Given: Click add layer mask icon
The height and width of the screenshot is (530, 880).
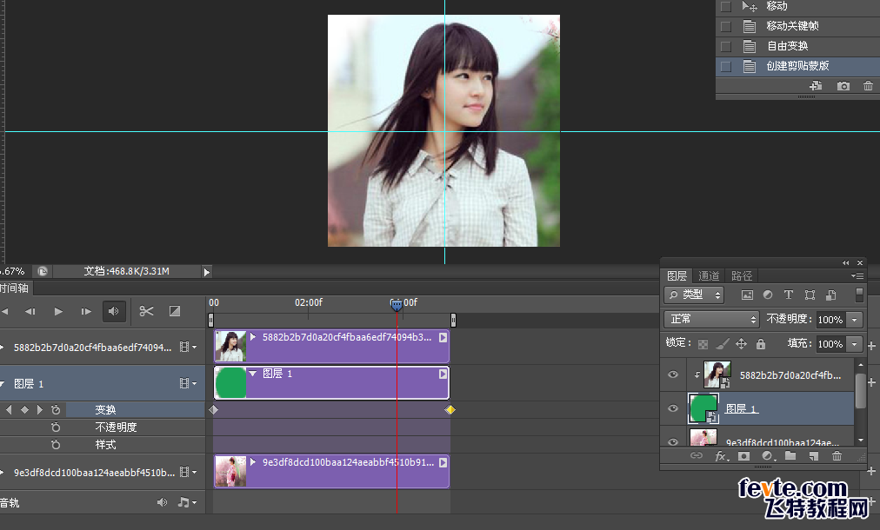Looking at the screenshot, I should (743, 456).
